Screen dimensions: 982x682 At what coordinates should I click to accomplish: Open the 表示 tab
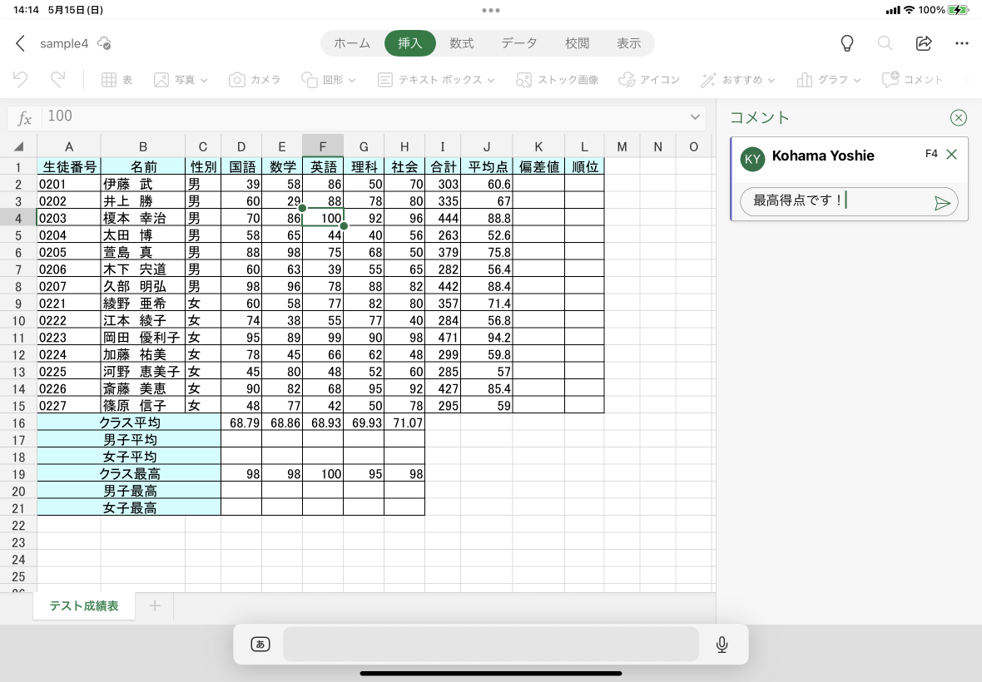point(629,43)
